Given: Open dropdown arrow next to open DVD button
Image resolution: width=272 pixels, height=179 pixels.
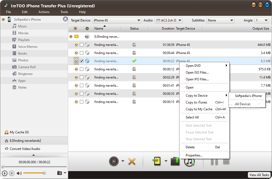Looking at the screenshot, I should coord(123,161).
